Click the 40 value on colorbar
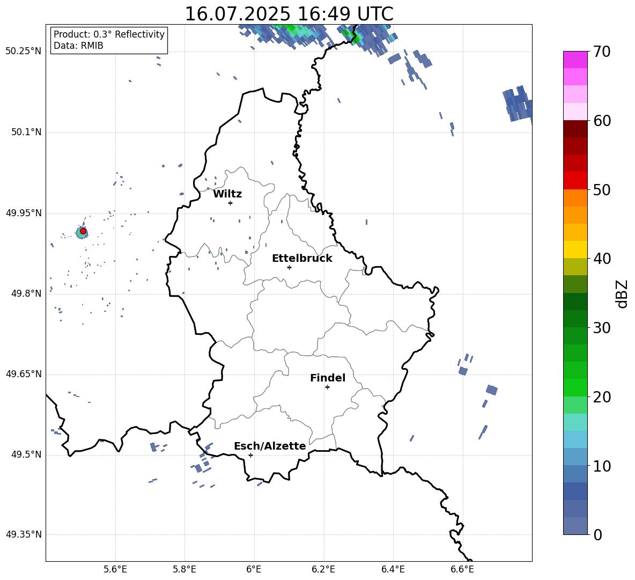 pyautogui.click(x=602, y=259)
